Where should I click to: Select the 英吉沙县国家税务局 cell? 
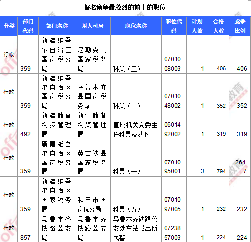92,158
